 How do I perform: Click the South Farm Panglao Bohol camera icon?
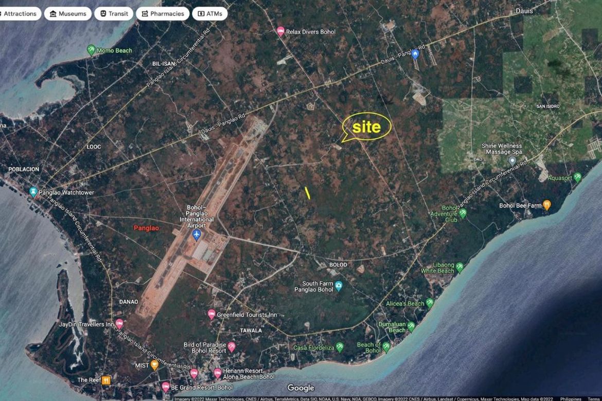[x=338, y=286]
